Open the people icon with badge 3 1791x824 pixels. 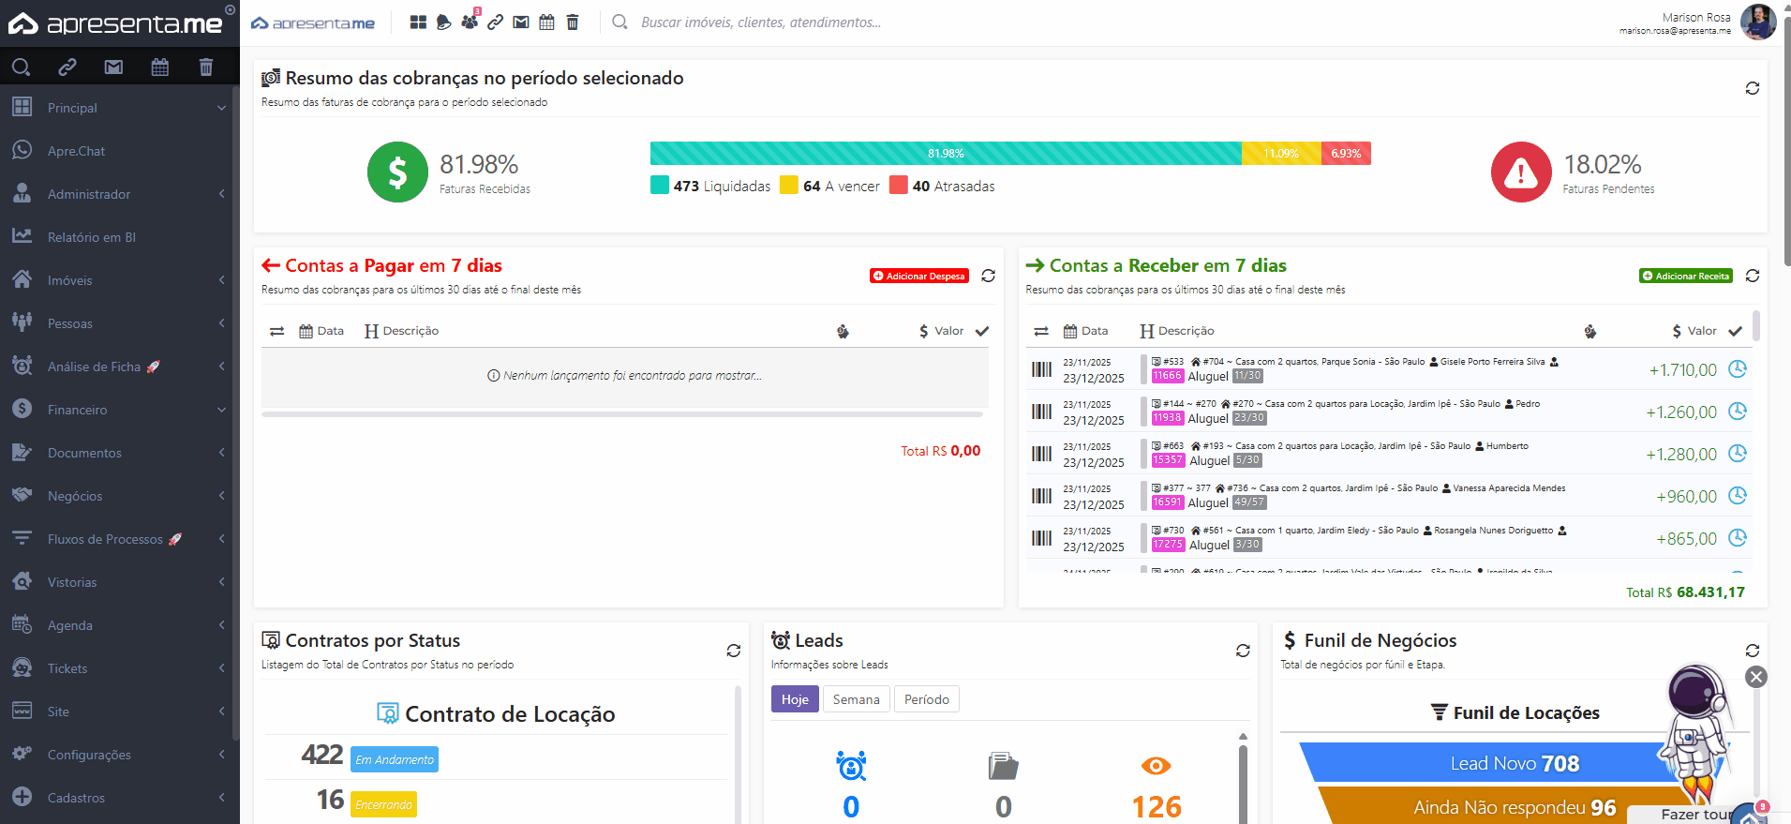coord(470,22)
